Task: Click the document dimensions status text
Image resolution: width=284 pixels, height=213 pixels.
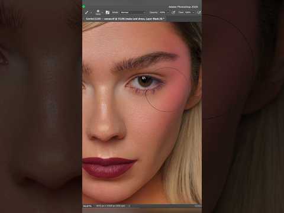Action: point(111,206)
